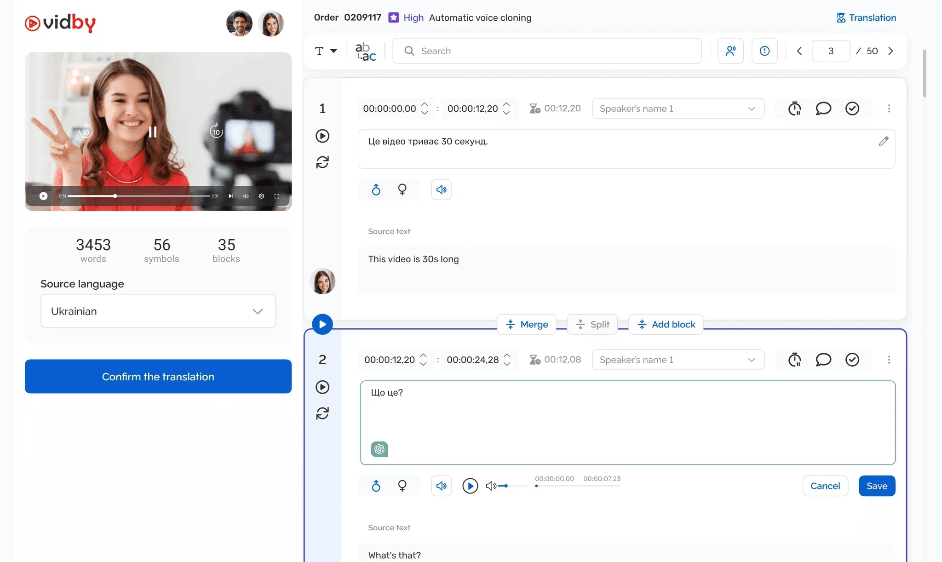Go to previous page arrow

coord(799,51)
